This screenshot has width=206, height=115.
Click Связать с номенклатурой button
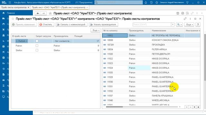[x=71, y=25]
